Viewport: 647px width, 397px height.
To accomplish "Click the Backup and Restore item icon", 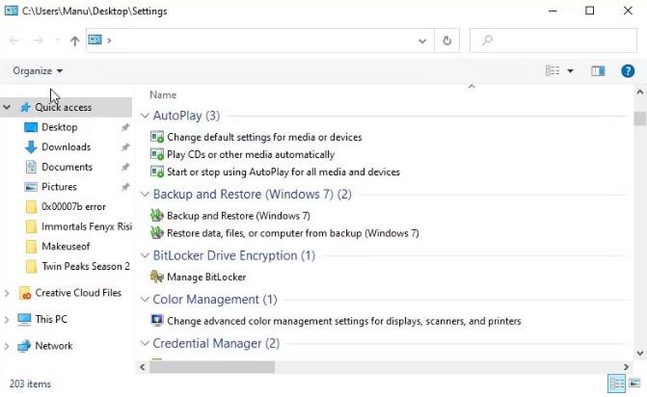I will pos(157,215).
